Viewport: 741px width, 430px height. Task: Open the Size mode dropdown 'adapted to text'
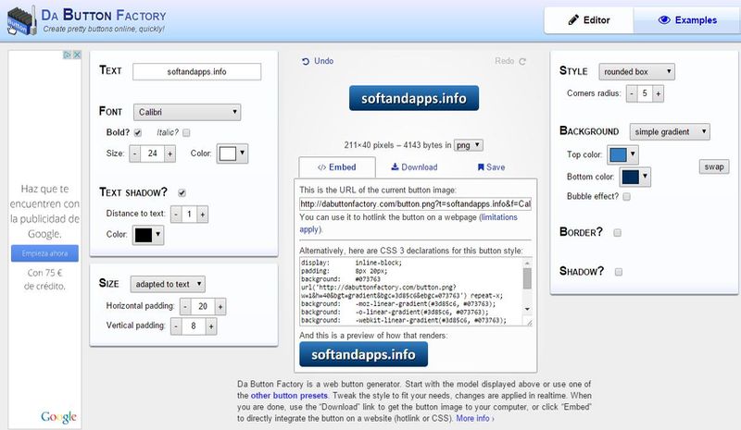(x=168, y=284)
